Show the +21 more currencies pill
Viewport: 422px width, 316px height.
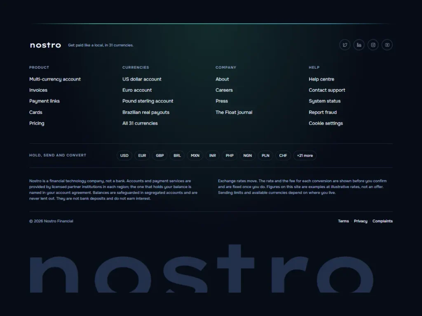(305, 156)
